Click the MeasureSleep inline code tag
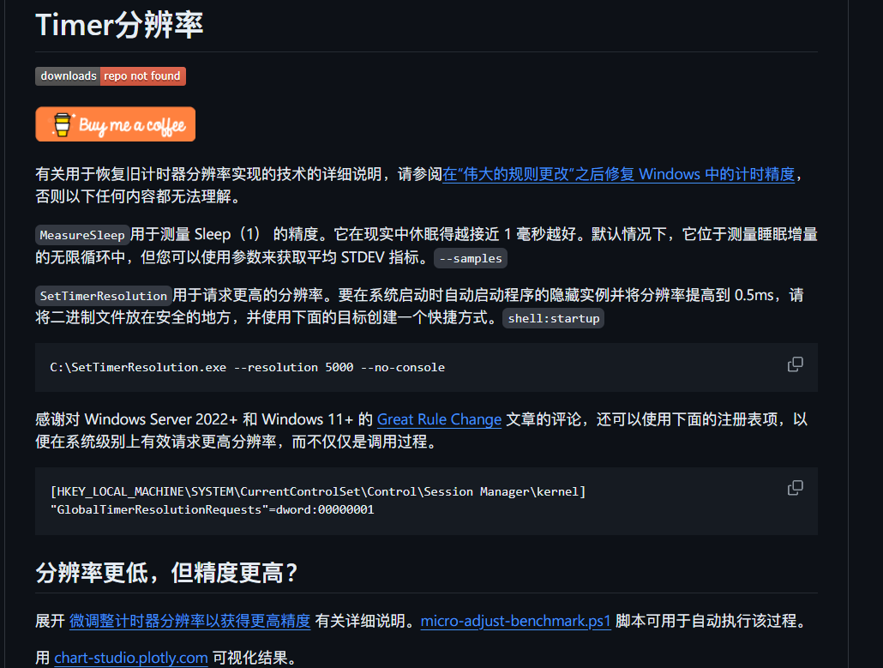 click(x=82, y=235)
